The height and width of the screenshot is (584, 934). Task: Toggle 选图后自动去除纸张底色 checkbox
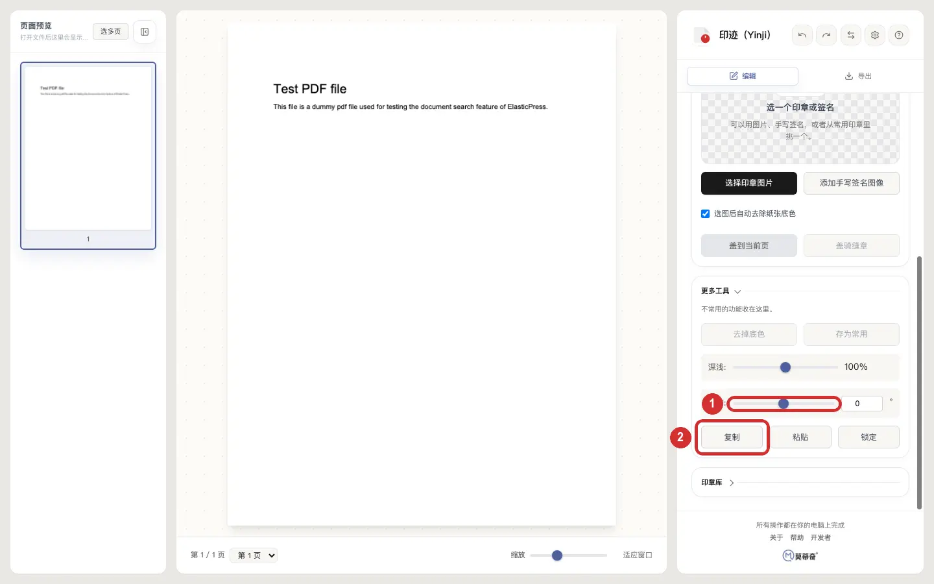pyautogui.click(x=706, y=213)
